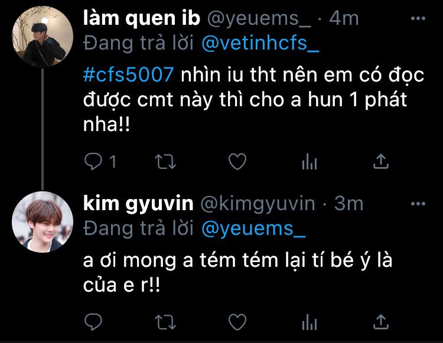Reply to kim gyuvin's tweet
Screen dimensions: 443x343
coord(93,322)
